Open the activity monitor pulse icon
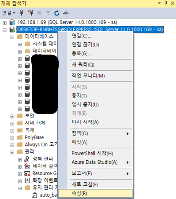 click(x=66, y=13)
